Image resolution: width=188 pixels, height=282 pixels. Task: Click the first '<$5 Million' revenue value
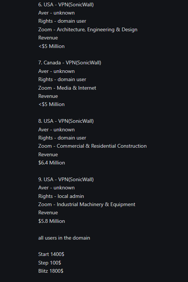tap(51, 46)
